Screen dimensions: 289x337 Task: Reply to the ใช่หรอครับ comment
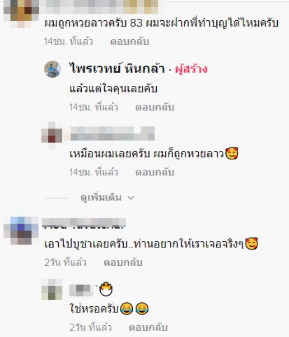(x=148, y=328)
